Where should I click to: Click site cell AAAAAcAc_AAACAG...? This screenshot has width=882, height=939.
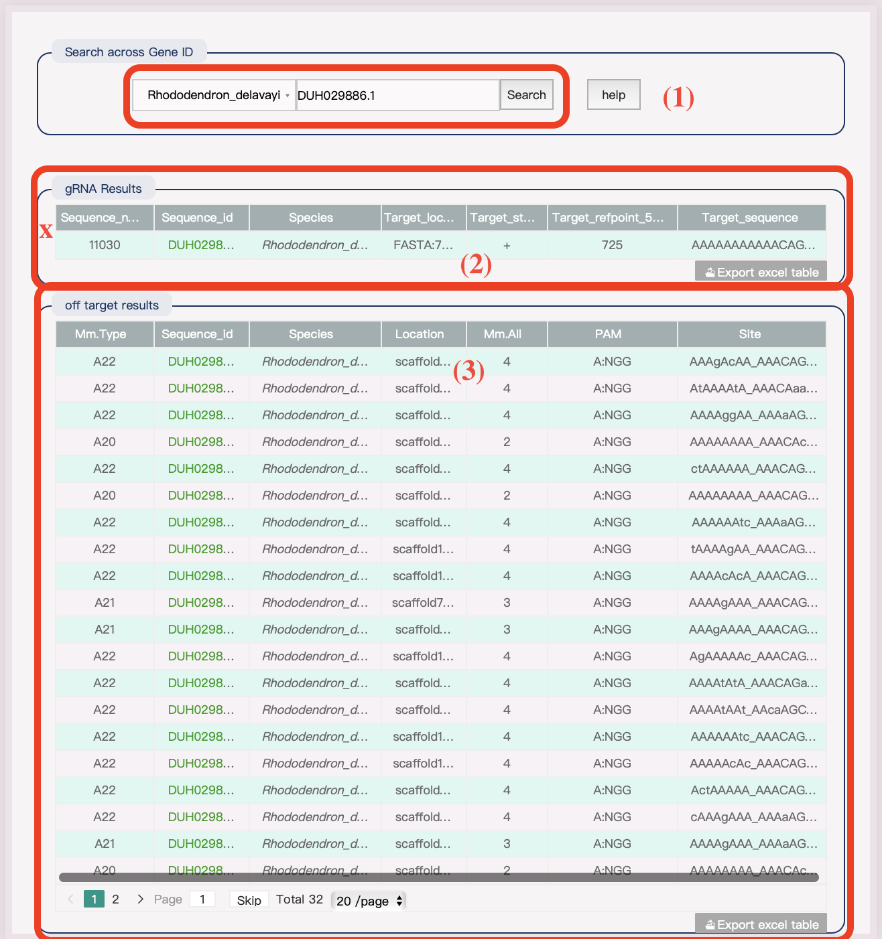pyautogui.click(x=751, y=764)
